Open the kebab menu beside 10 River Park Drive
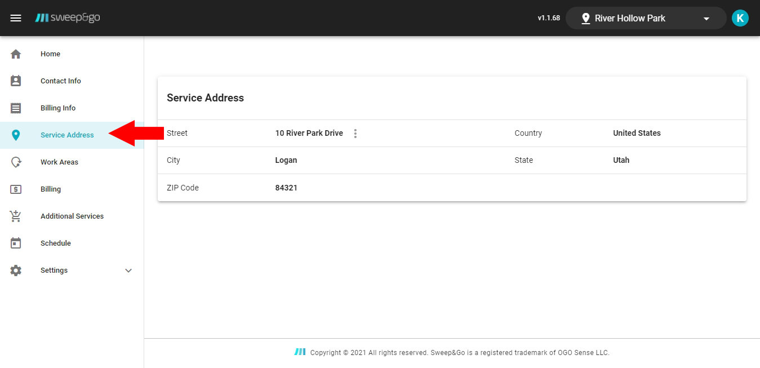The height and width of the screenshot is (368, 760). [355, 133]
